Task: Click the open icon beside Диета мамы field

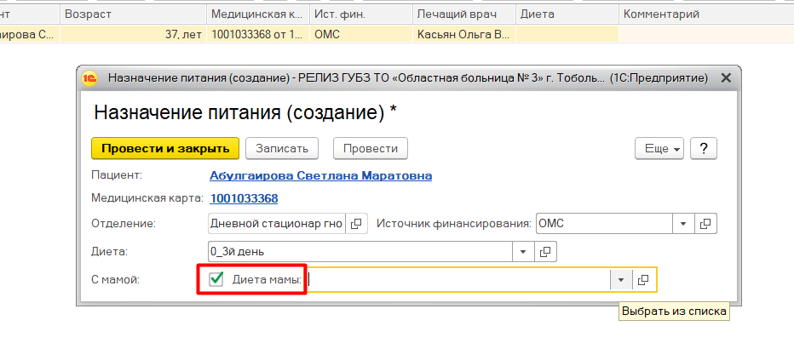Action: [644, 280]
